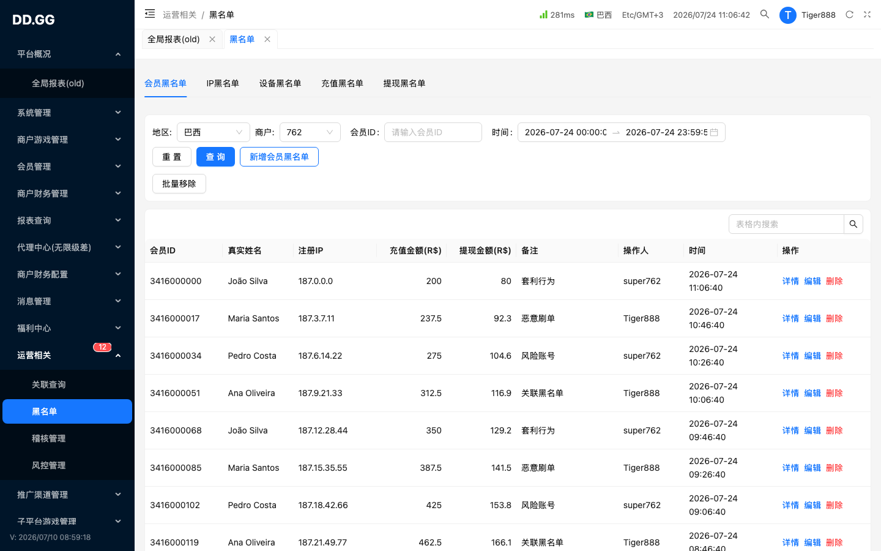
Task: Expand the 商户财务管理 menu
Action: click(67, 193)
